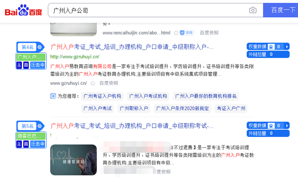This screenshot has height=180, width=298.
Task: Select suggestion 广州入户考试机构
Action: [148, 96]
